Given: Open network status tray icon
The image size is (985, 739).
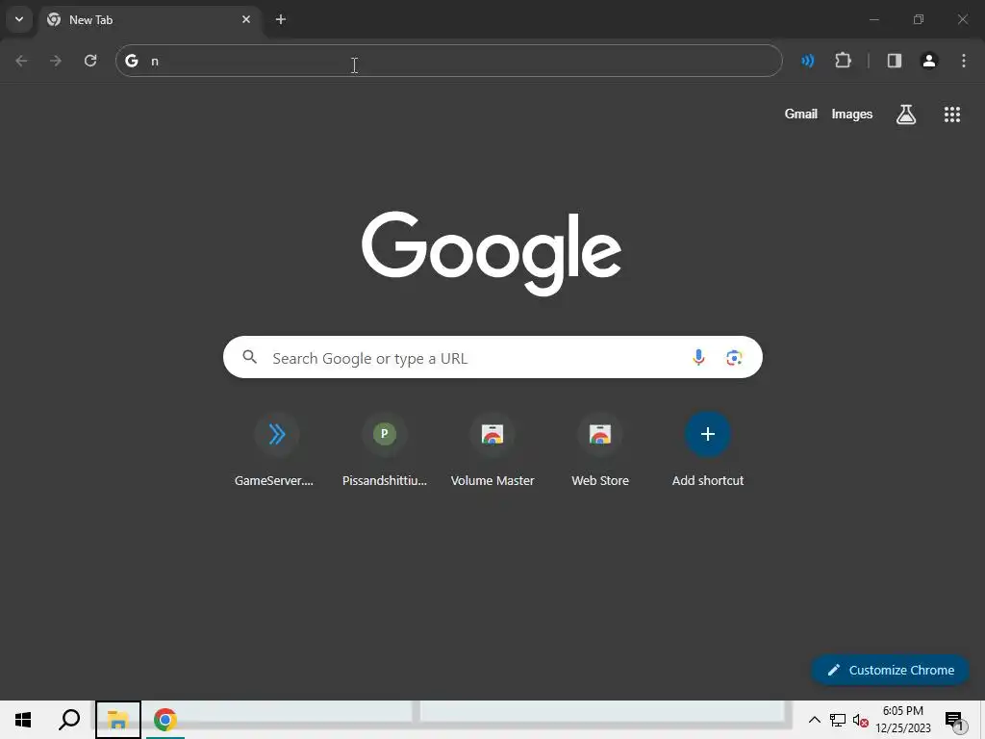Looking at the screenshot, I should click(x=838, y=720).
